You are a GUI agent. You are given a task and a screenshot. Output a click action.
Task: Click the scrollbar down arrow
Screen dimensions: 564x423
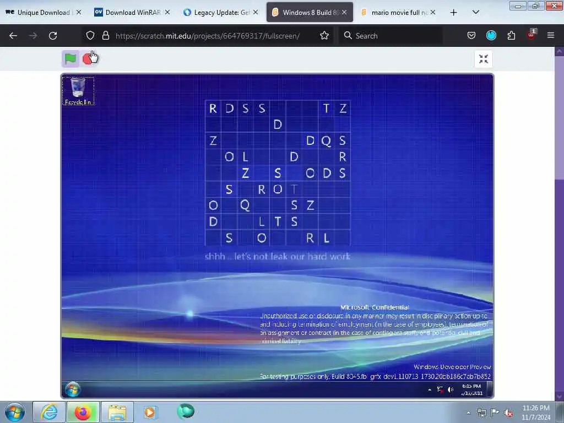pyautogui.click(x=559, y=397)
